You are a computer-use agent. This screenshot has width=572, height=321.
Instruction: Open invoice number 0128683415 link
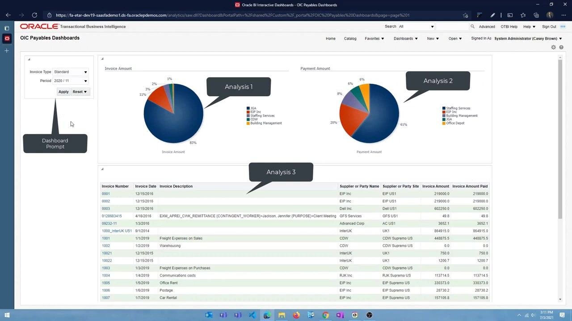click(x=112, y=216)
